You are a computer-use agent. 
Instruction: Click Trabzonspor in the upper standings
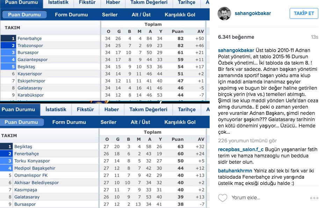(30, 46)
